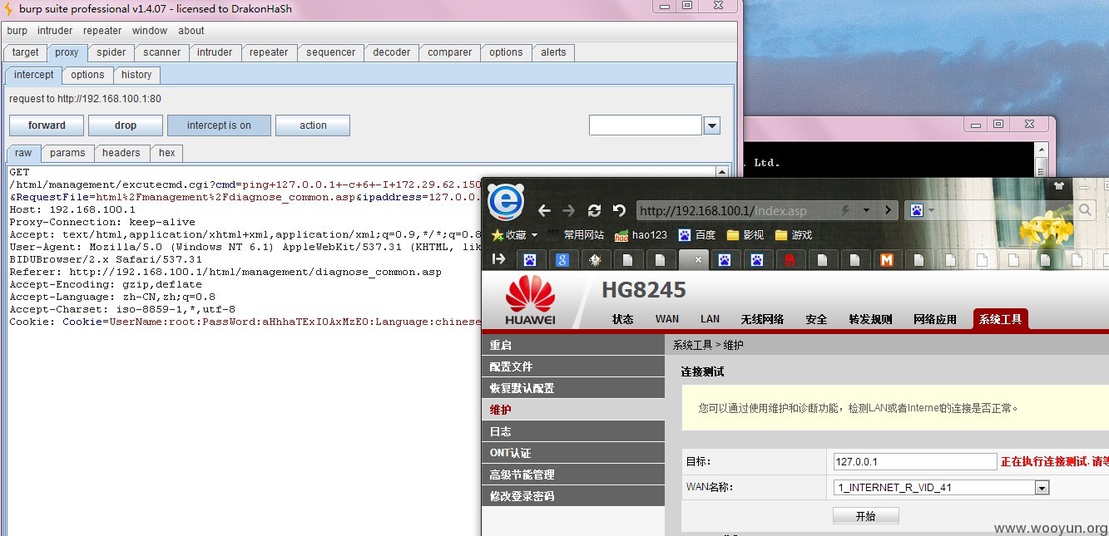Expand the address bar history dropdown
This screenshot has height=536, width=1109.
866,210
